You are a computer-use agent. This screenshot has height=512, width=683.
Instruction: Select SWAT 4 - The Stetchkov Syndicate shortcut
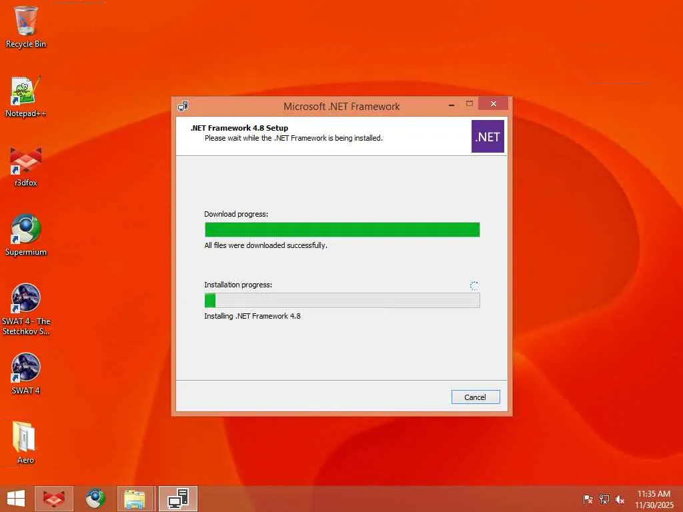[x=26, y=309]
